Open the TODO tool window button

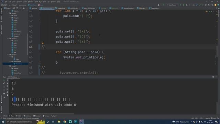tap(19, 116)
